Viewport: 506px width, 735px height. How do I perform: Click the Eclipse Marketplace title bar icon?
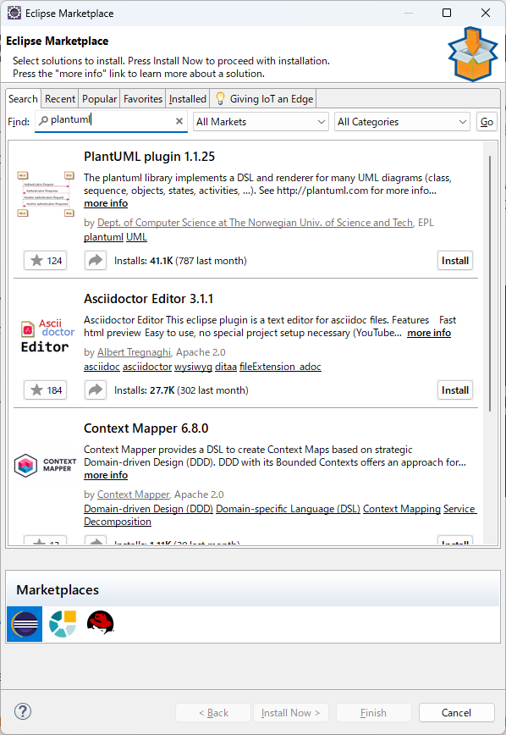pos(14,14)
